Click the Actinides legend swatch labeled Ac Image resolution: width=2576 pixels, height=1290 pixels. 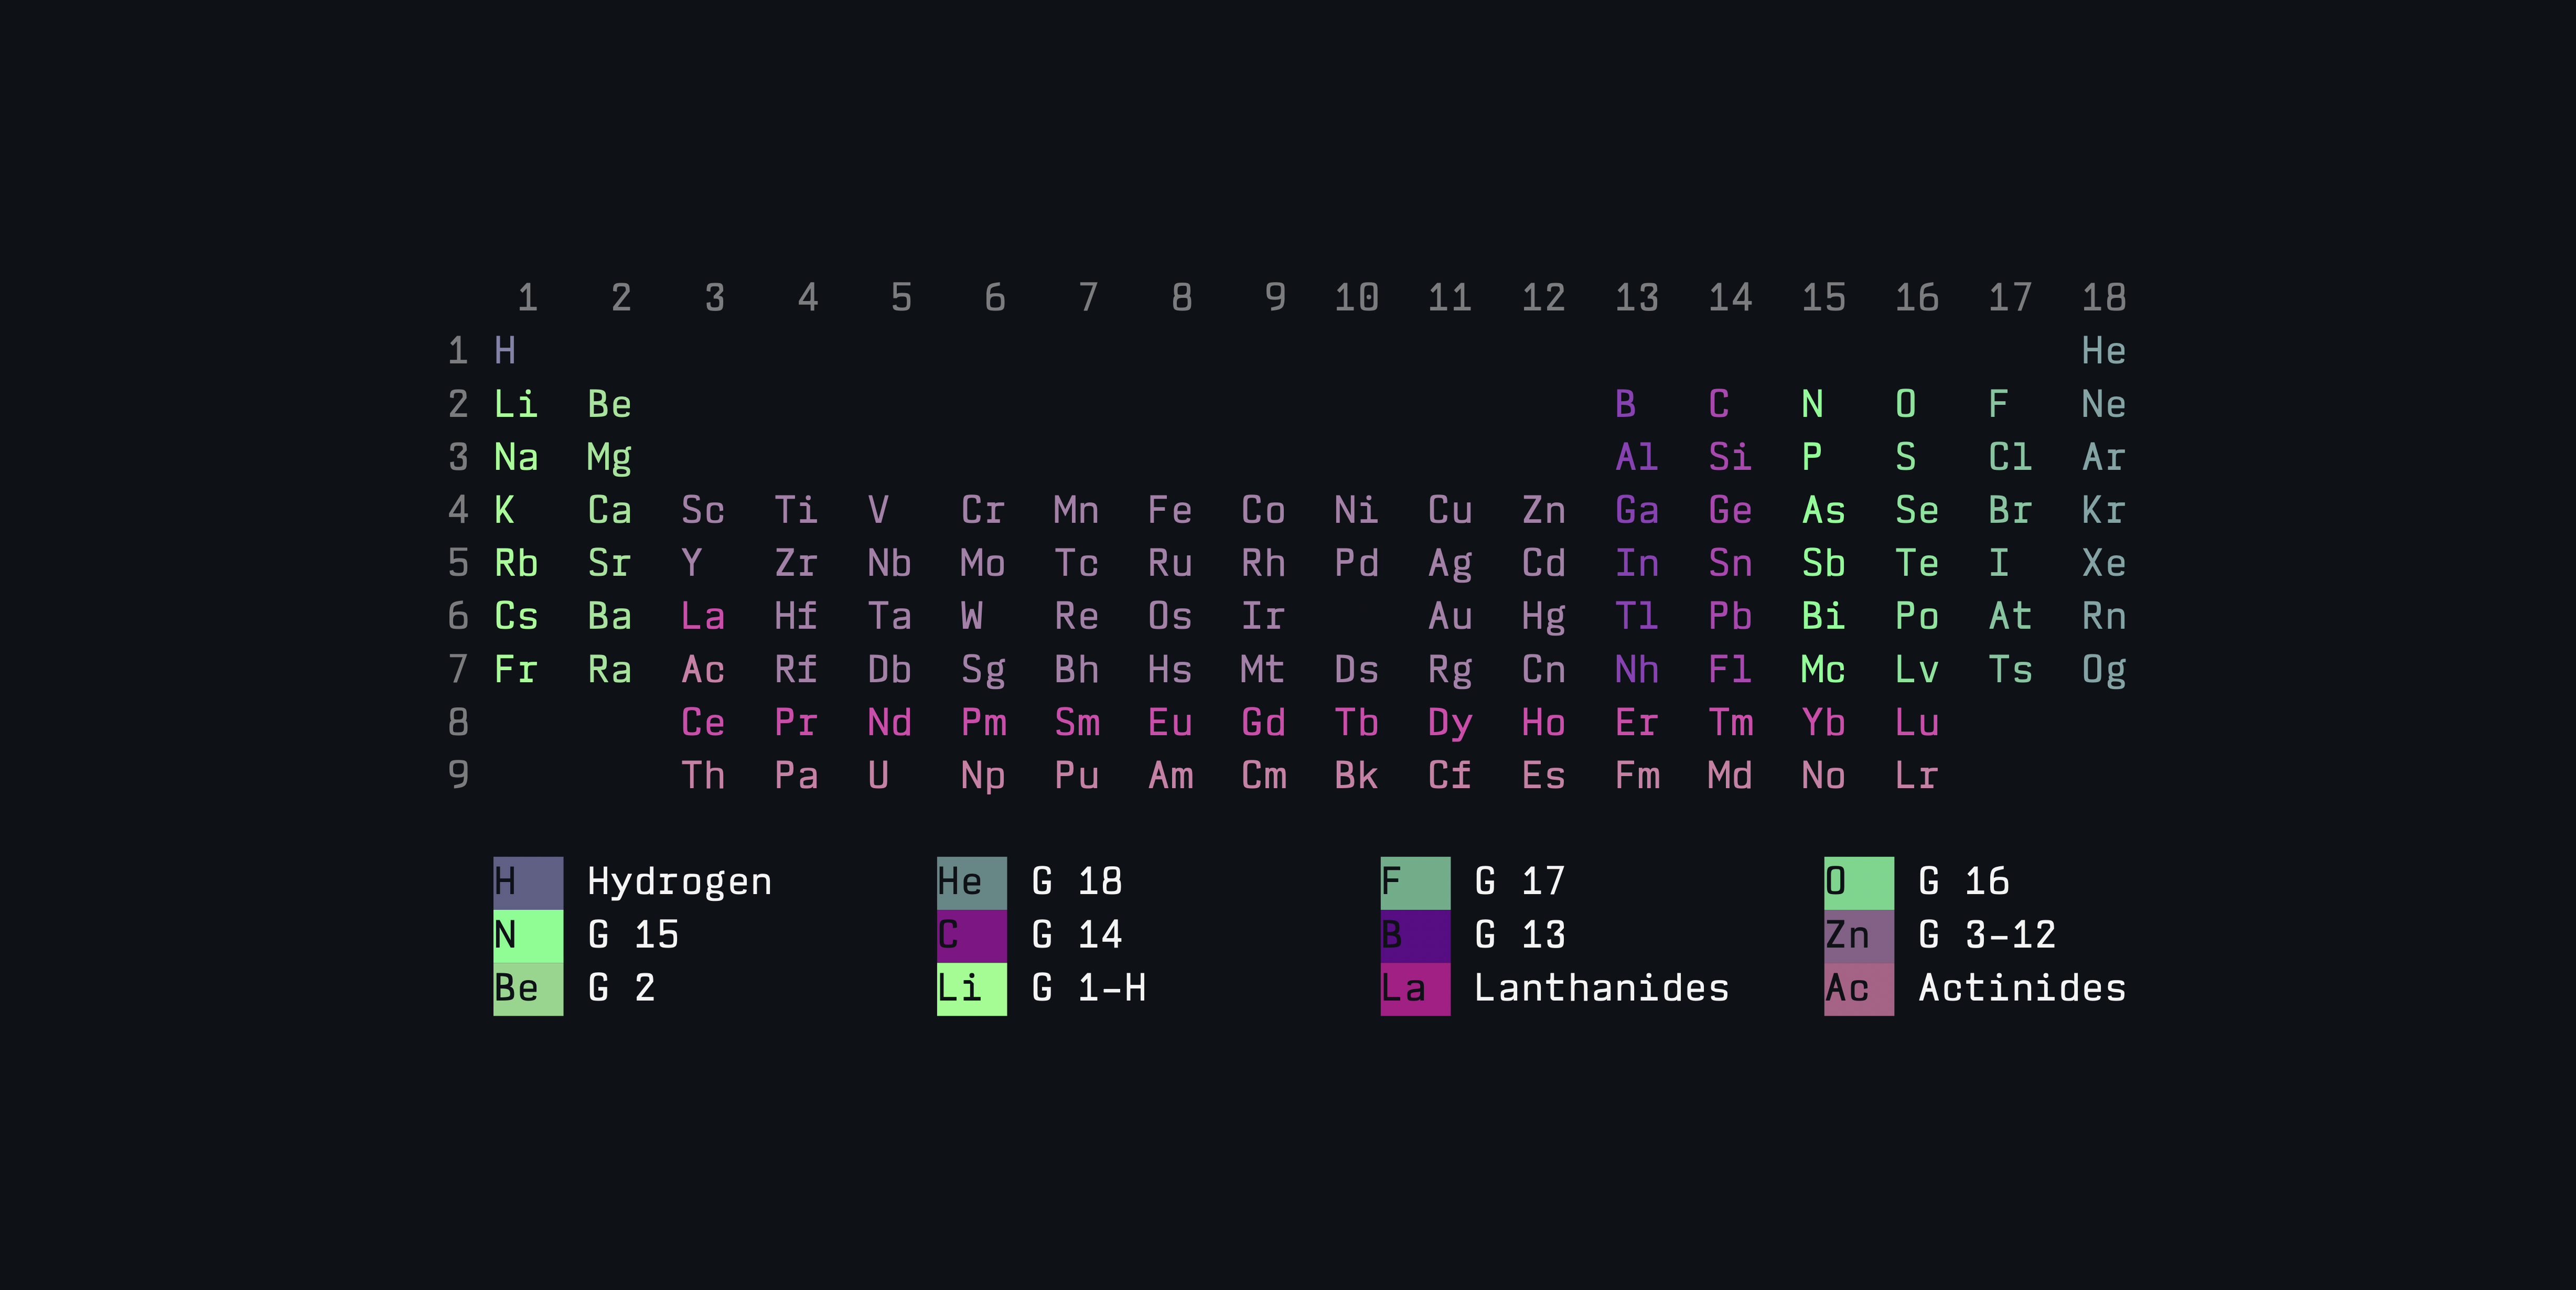1858,988
